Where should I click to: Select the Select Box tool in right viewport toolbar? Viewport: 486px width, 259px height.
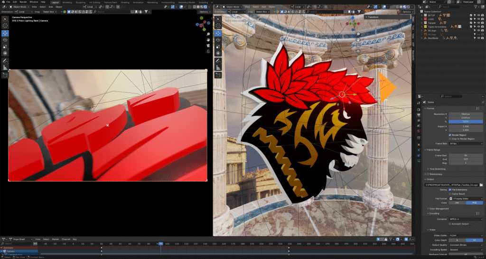218,18
